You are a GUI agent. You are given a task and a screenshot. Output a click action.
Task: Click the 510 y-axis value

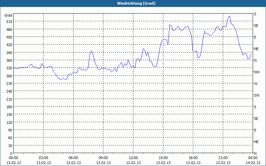click(10, 22)
